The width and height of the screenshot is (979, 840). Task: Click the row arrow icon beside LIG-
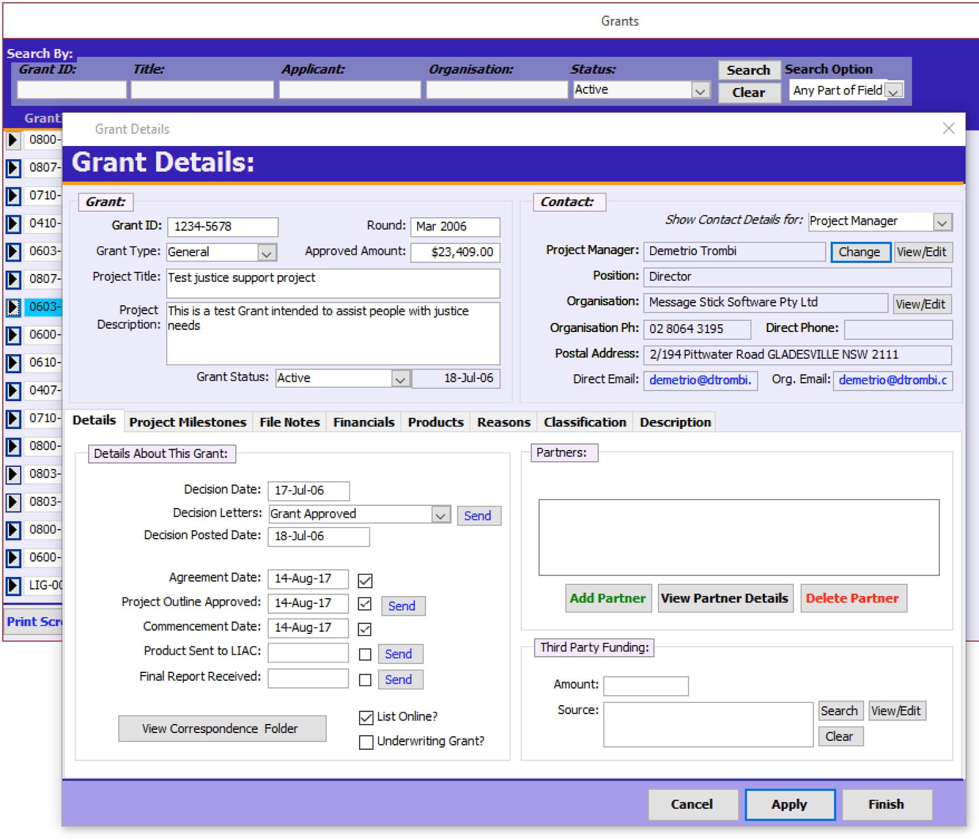pos(13,586)
